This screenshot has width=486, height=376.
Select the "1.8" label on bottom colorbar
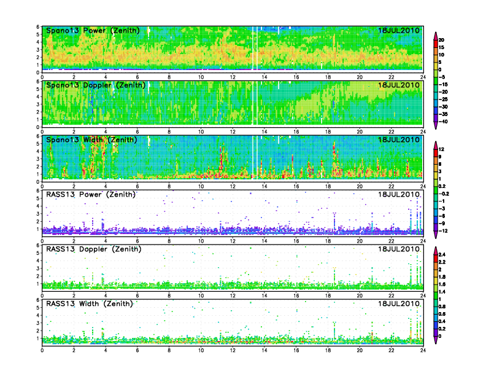(442, 276)
